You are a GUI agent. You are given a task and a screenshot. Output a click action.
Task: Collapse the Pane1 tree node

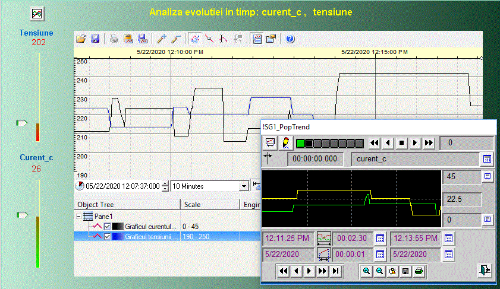tap(79, 217)
